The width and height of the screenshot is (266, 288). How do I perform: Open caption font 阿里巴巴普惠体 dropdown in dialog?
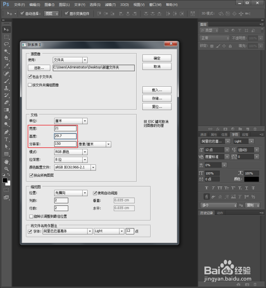pos(67,231)
